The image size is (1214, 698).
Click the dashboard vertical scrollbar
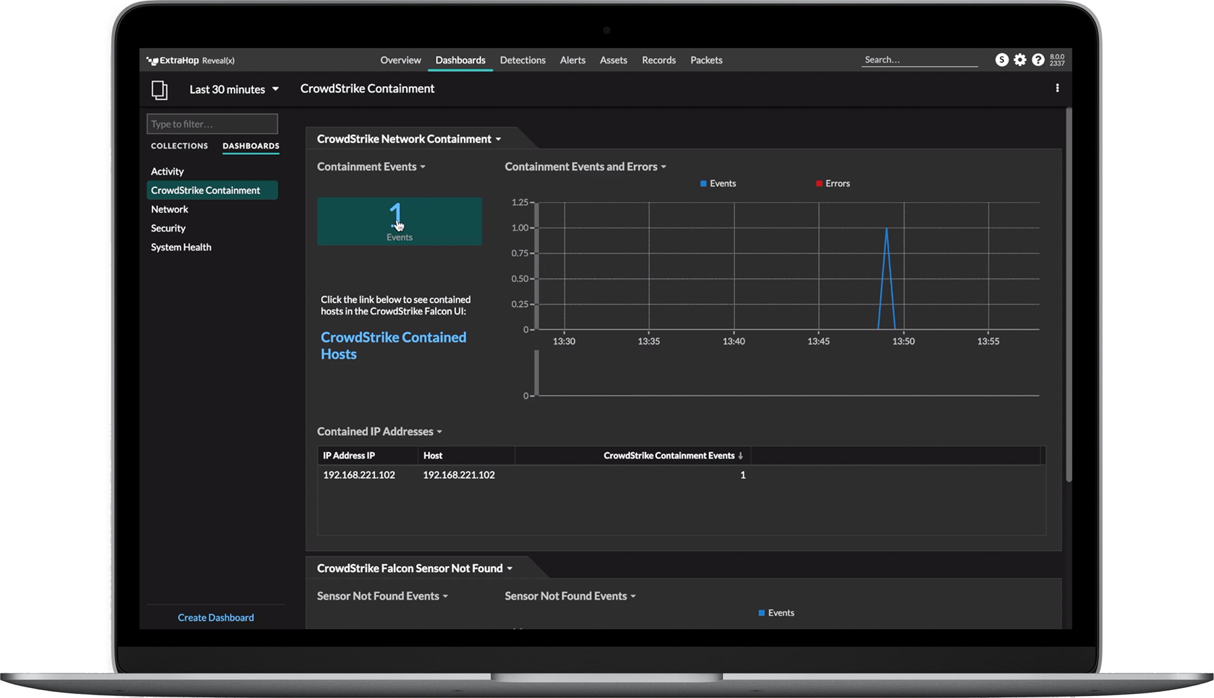tap(1068, 294)
